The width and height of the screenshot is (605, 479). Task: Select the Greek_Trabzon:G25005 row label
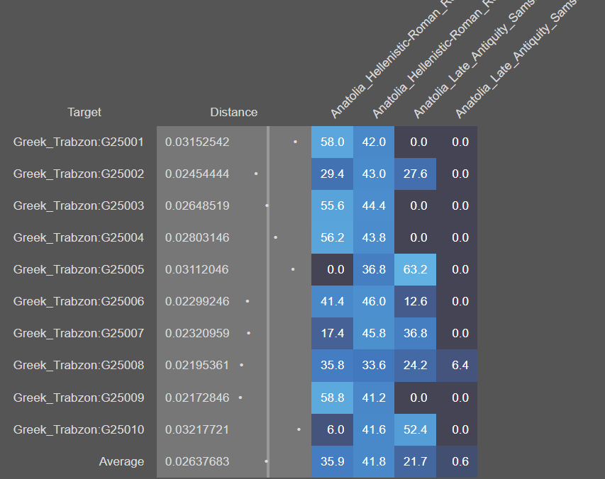[x=79, y=269]
